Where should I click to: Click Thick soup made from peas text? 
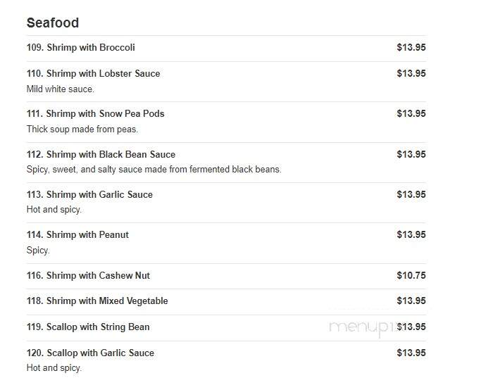[82, 130]
